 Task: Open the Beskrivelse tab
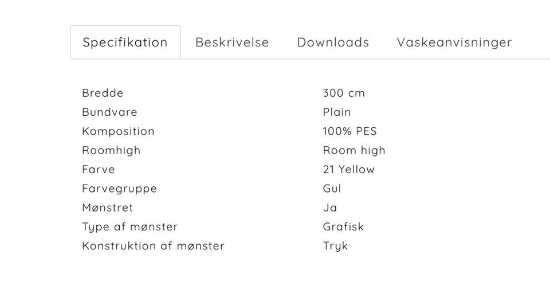point(232,42)
